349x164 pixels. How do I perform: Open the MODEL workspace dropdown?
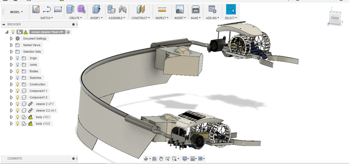coord(16,12)
